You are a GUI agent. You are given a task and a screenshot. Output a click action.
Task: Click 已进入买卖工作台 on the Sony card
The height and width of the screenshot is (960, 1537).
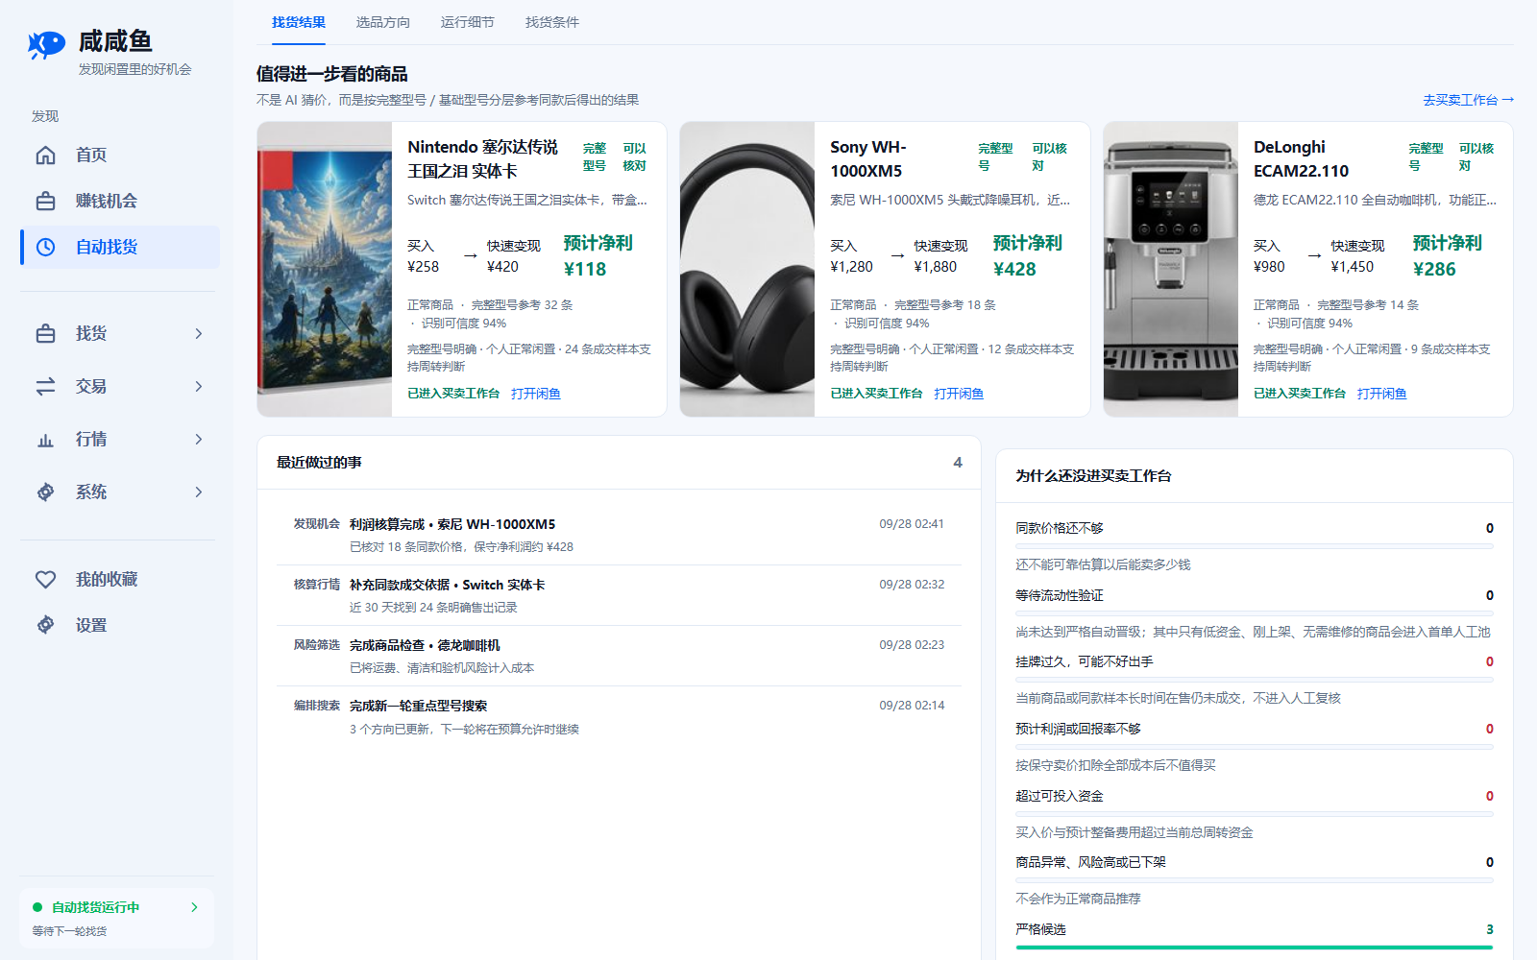(876, 394)
